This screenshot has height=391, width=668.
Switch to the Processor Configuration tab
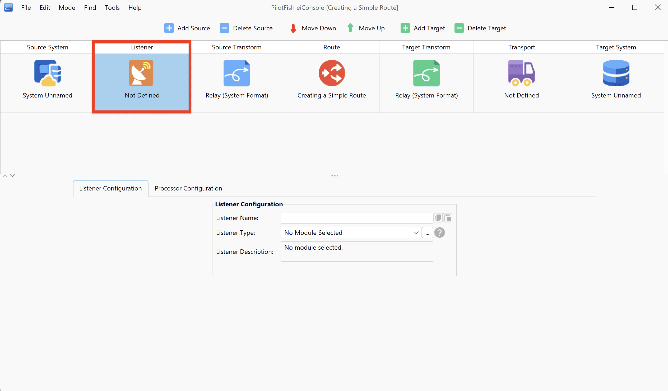tap(188, 188)
